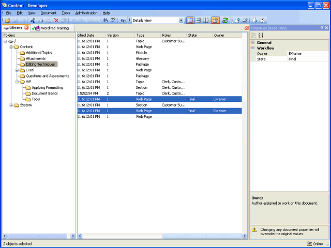331x248 pixels.
Task: Sort by the Version column header
Action: pyautogui.click(x=119, y=35)
